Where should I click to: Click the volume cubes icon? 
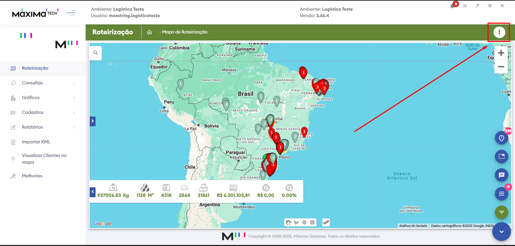coord(145,188)
